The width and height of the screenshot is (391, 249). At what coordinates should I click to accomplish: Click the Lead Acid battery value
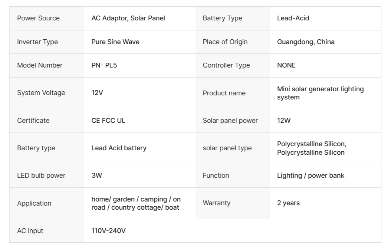click(x=119, y=148)
